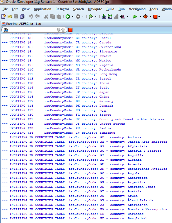Click the Cut scissors icon
Screen dimensions: 172x223
[46, 17]
